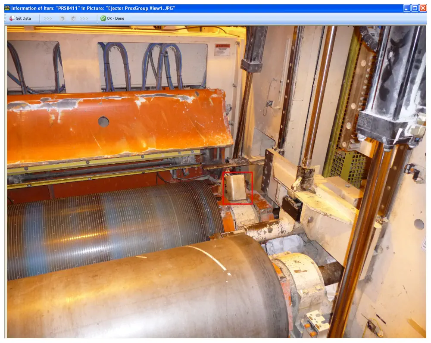Click the curved undo arrow icon
This screenshot has width=431, height=343.
(x=62, y=19)
